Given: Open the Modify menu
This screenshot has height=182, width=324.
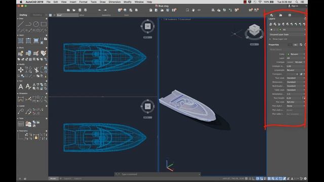Looking at the screenshot, I should pyautogui.click(x=127, y=2).
